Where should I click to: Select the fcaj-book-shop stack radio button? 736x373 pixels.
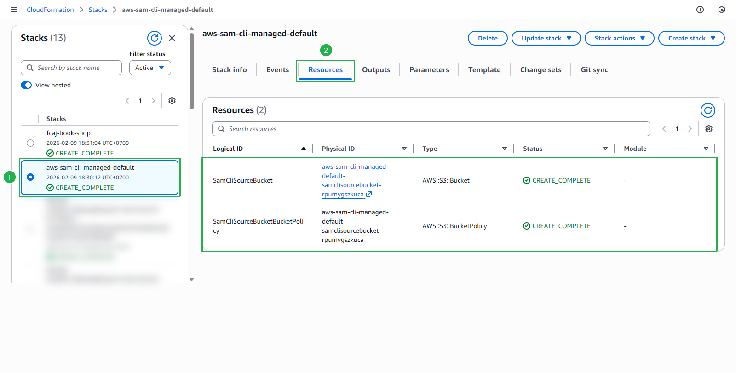coord(30,143)
